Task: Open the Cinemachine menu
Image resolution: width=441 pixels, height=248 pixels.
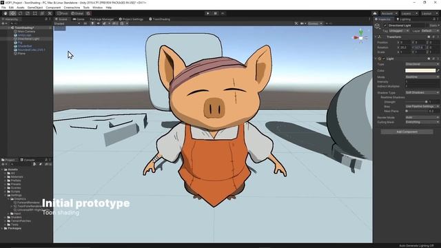Action: coord(72,8)
